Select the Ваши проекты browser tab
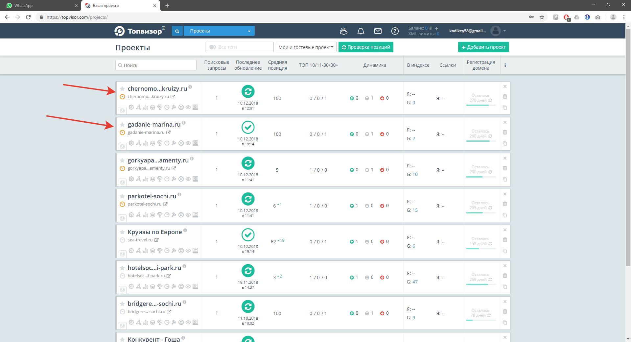The width and height of the screenshot is (631, 342). (x=120, y=6)
